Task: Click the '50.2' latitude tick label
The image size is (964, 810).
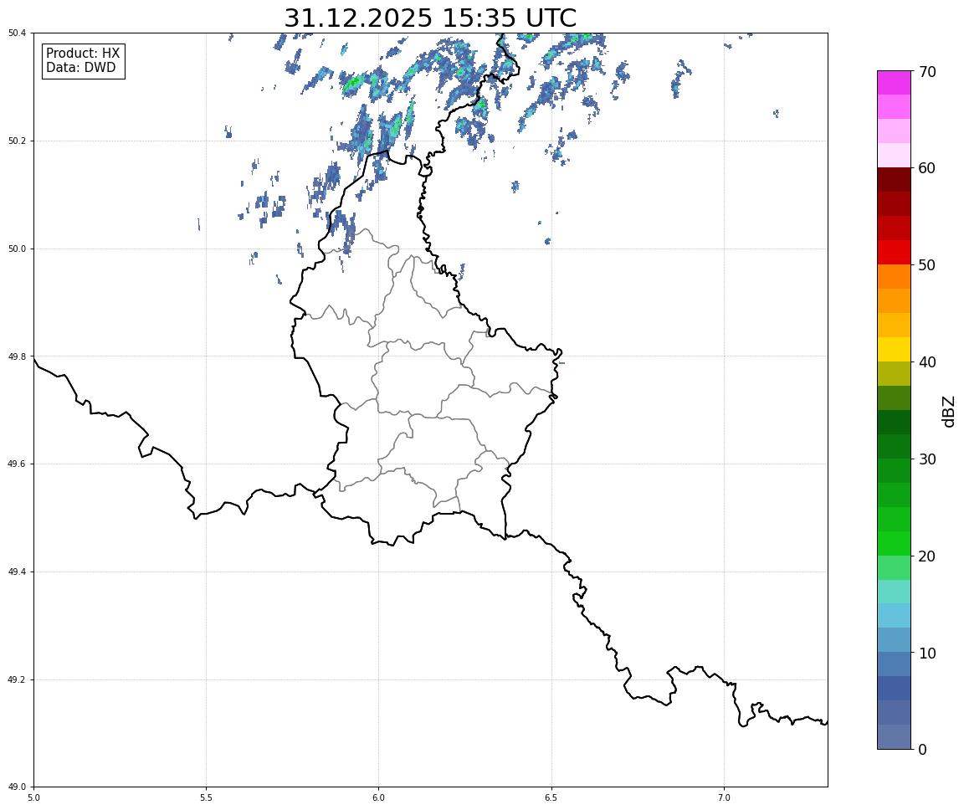Action: pyautogui.click(x=17, y=141)
